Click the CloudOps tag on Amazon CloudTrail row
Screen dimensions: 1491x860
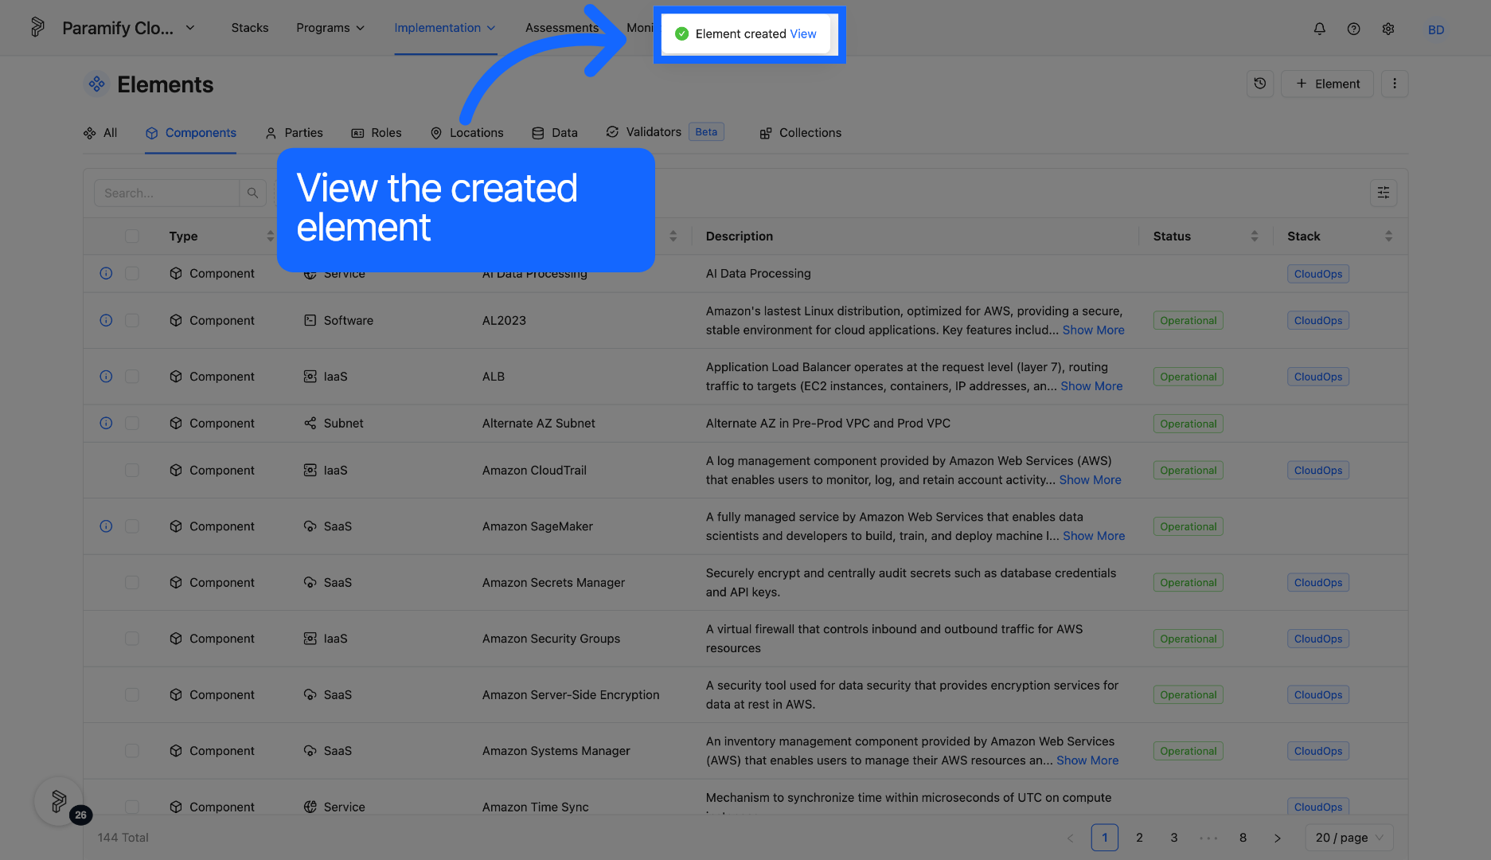pos(1317,470)
